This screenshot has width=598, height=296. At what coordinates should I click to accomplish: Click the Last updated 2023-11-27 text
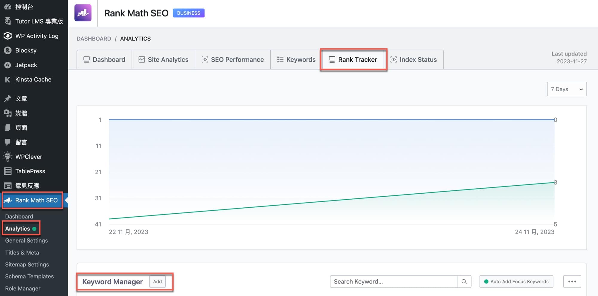[x=569, y=57]
